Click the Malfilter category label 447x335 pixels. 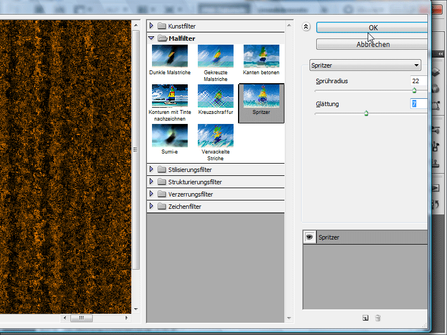click(x=182, y=39)
